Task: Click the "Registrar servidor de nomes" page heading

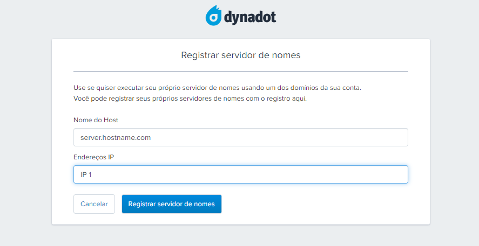Action: pos(241,55)
